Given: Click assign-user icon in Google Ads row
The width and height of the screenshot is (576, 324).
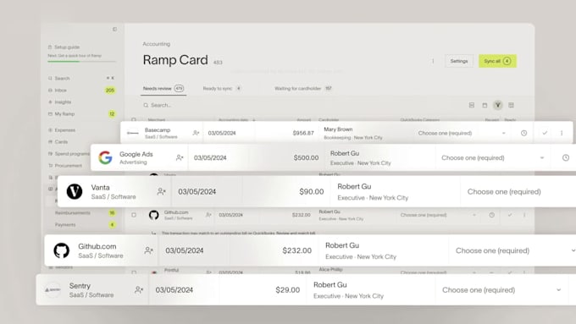Looking at the screenshot, I should (180, 157).
